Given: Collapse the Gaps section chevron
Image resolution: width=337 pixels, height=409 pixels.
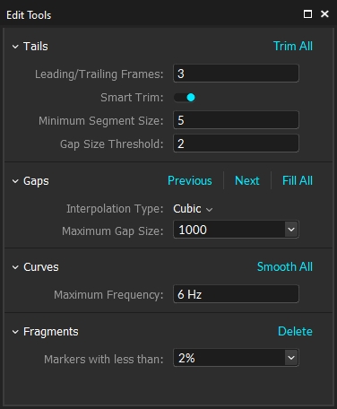Looking at the screenshot, I should (x=15, y=181).
